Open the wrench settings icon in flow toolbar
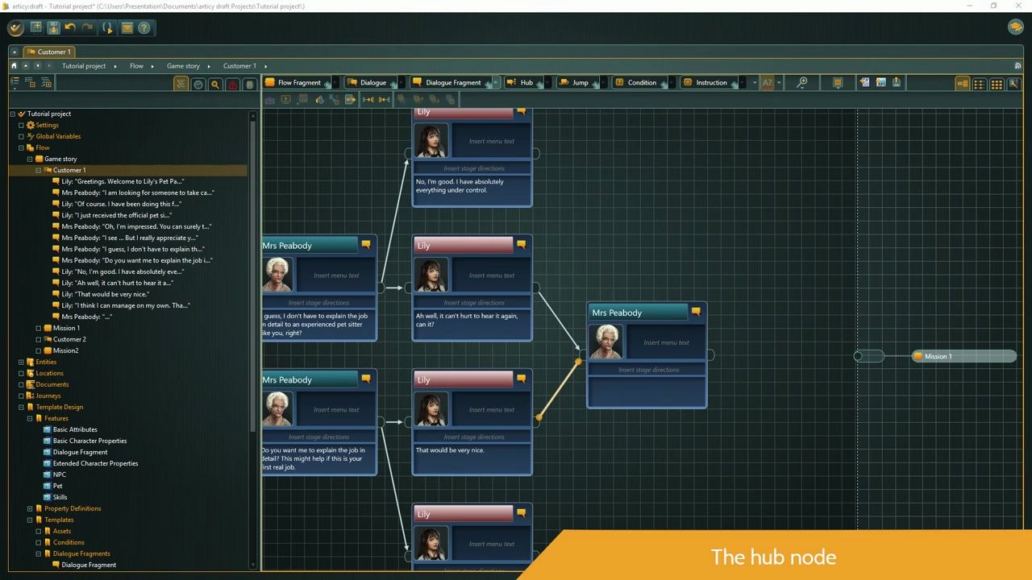This screenshot has width=1032, height=580. (1014, 83)
